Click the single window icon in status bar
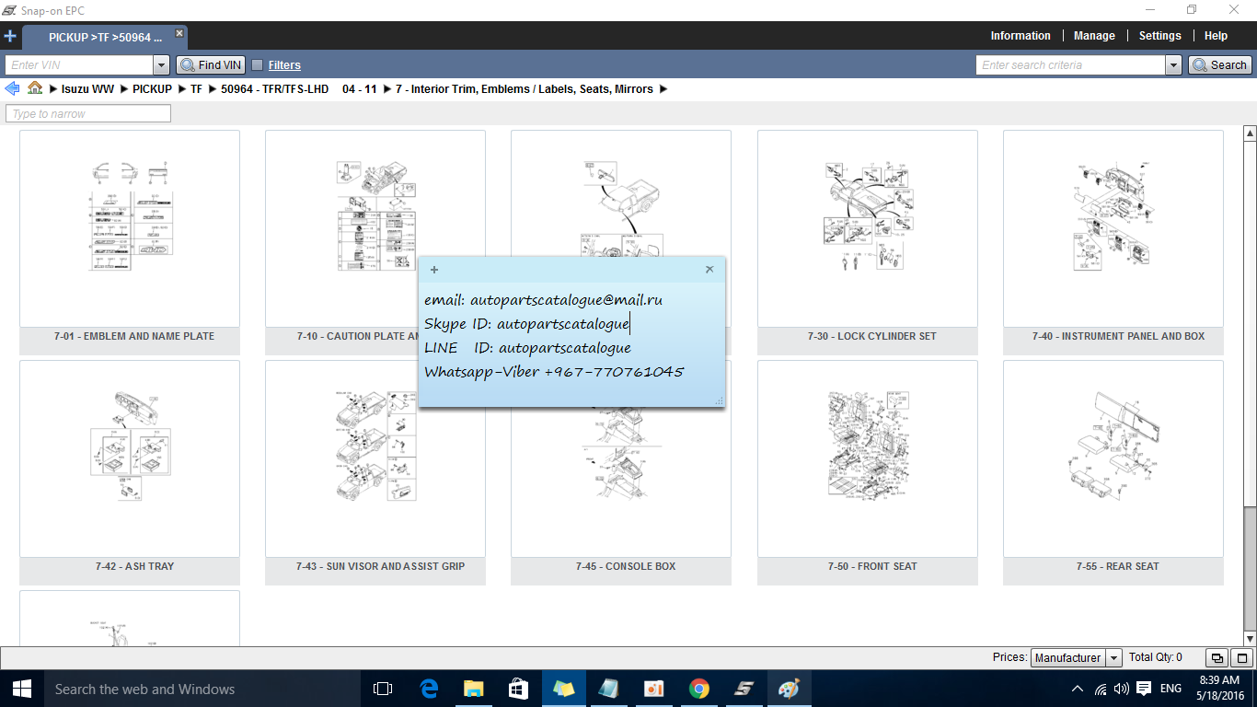Image resolution: width=1257 pixels, height=707 pixels. click(1242, 658)
